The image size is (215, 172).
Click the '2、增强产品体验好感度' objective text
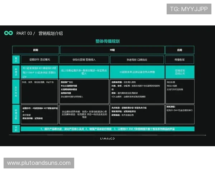(99, 129)
